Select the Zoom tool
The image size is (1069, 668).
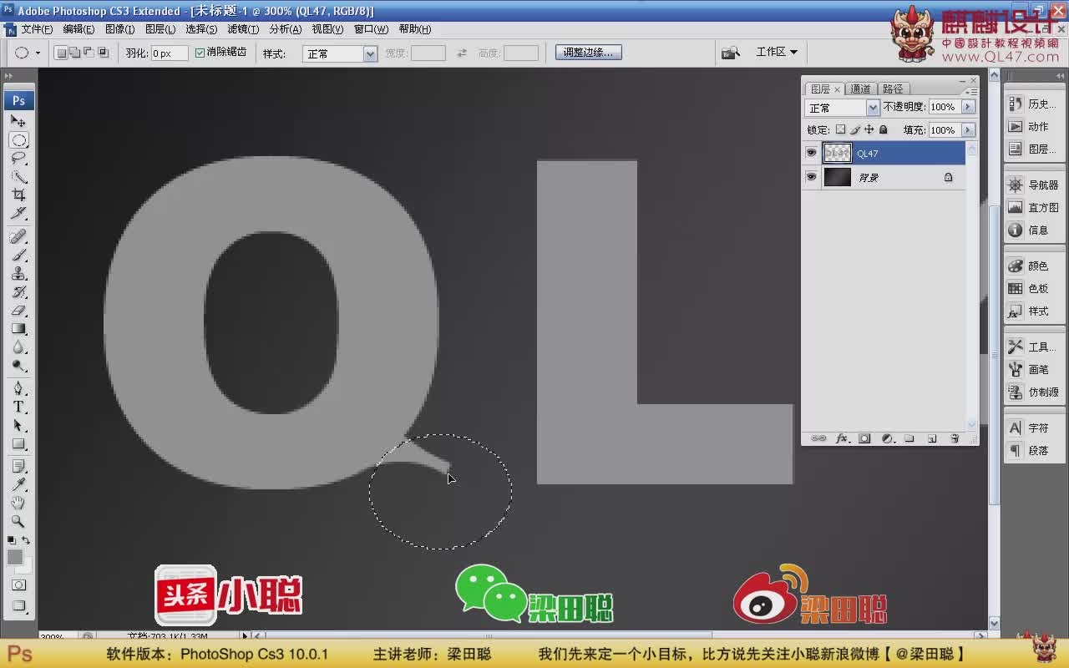pyautogui.click(x=18, y=521)
